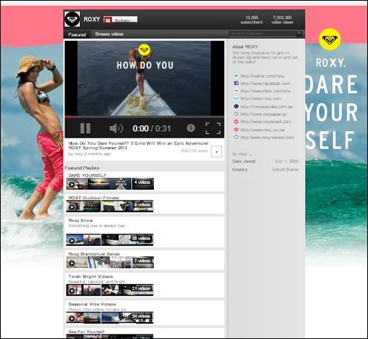Play the Torah Bright Videos playlist
Image resolution: width=368 pixels, height=339 pixels.
tap(72, 291)
